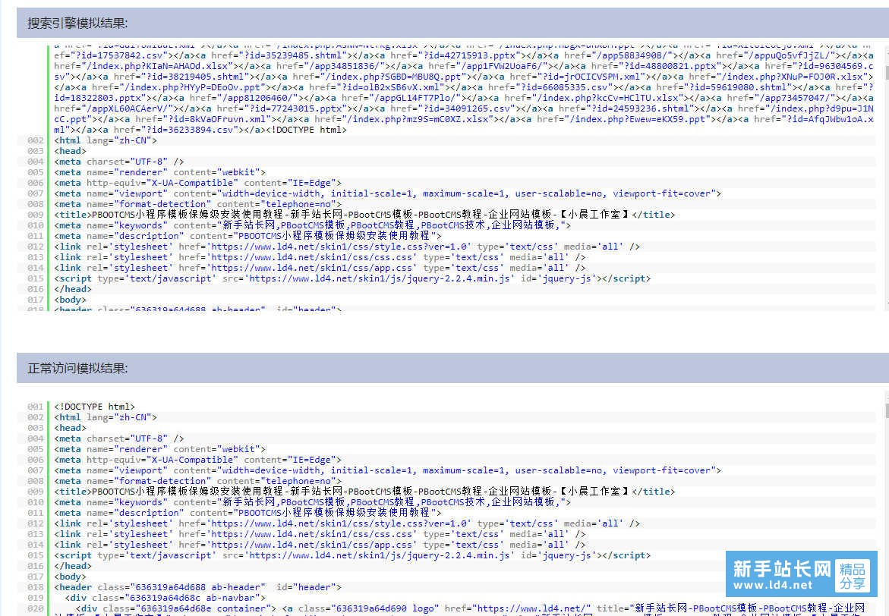Viewport: 889px width, 616px height.
Task: Click renderer meta line 005 in search engine panel
Action: 160,172
